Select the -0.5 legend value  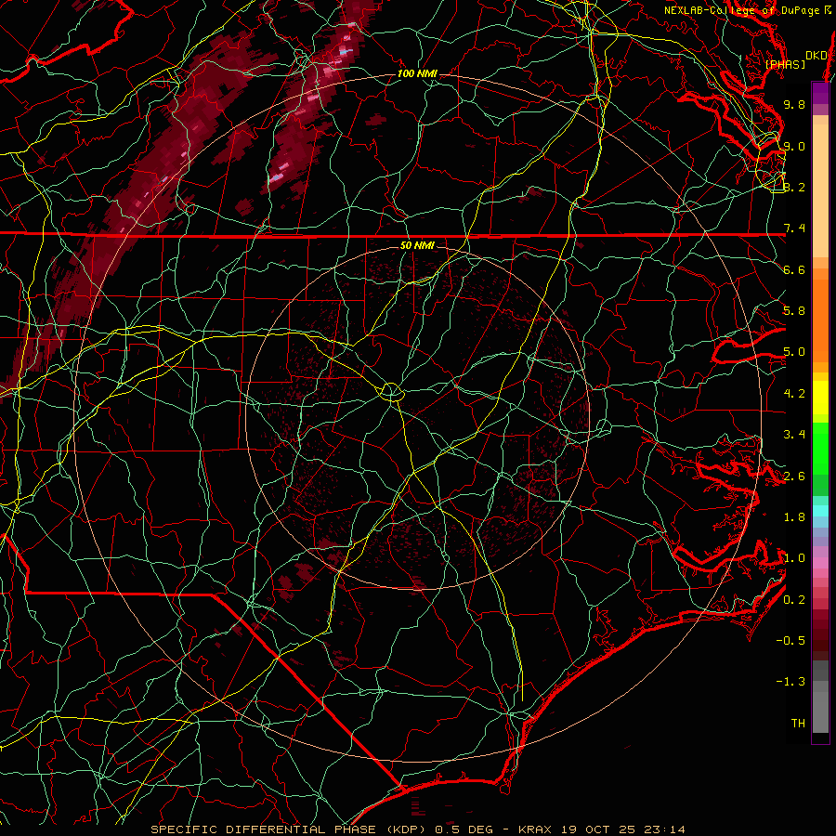coord(790,641)
